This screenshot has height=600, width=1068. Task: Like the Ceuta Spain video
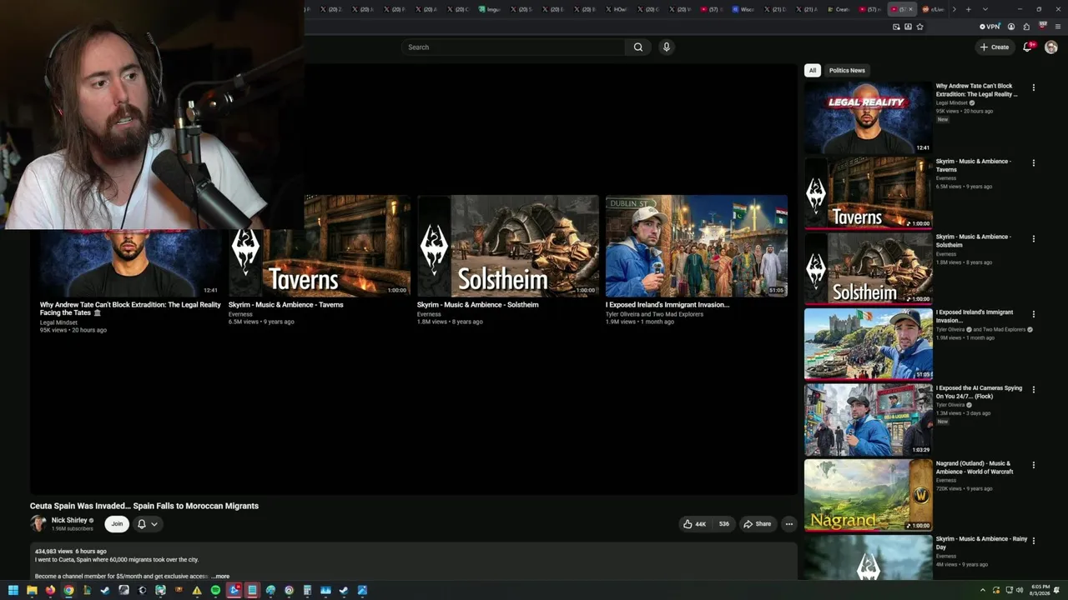[x=695, y=524]
